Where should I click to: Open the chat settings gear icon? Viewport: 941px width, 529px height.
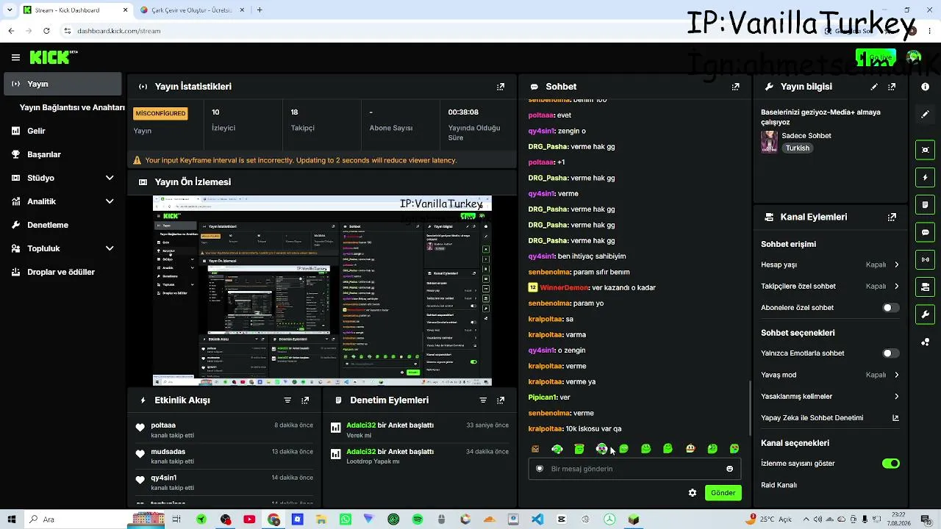(692, 493)
